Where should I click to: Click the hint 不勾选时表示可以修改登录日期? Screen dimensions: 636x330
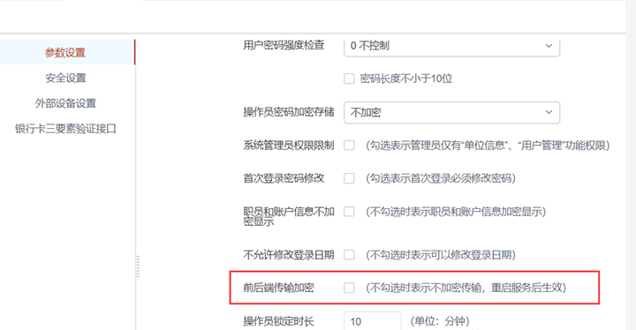click(x=441, y=255)
